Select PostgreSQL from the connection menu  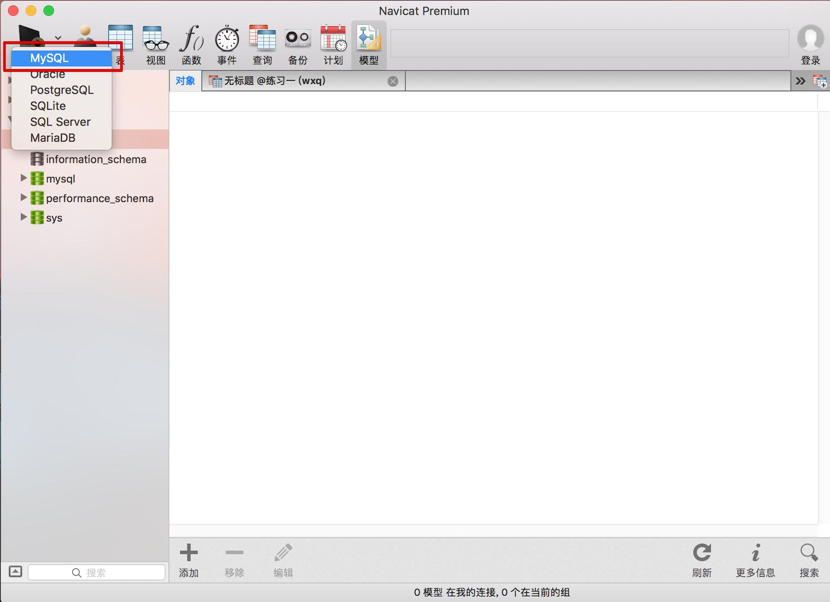pos(62,90)
